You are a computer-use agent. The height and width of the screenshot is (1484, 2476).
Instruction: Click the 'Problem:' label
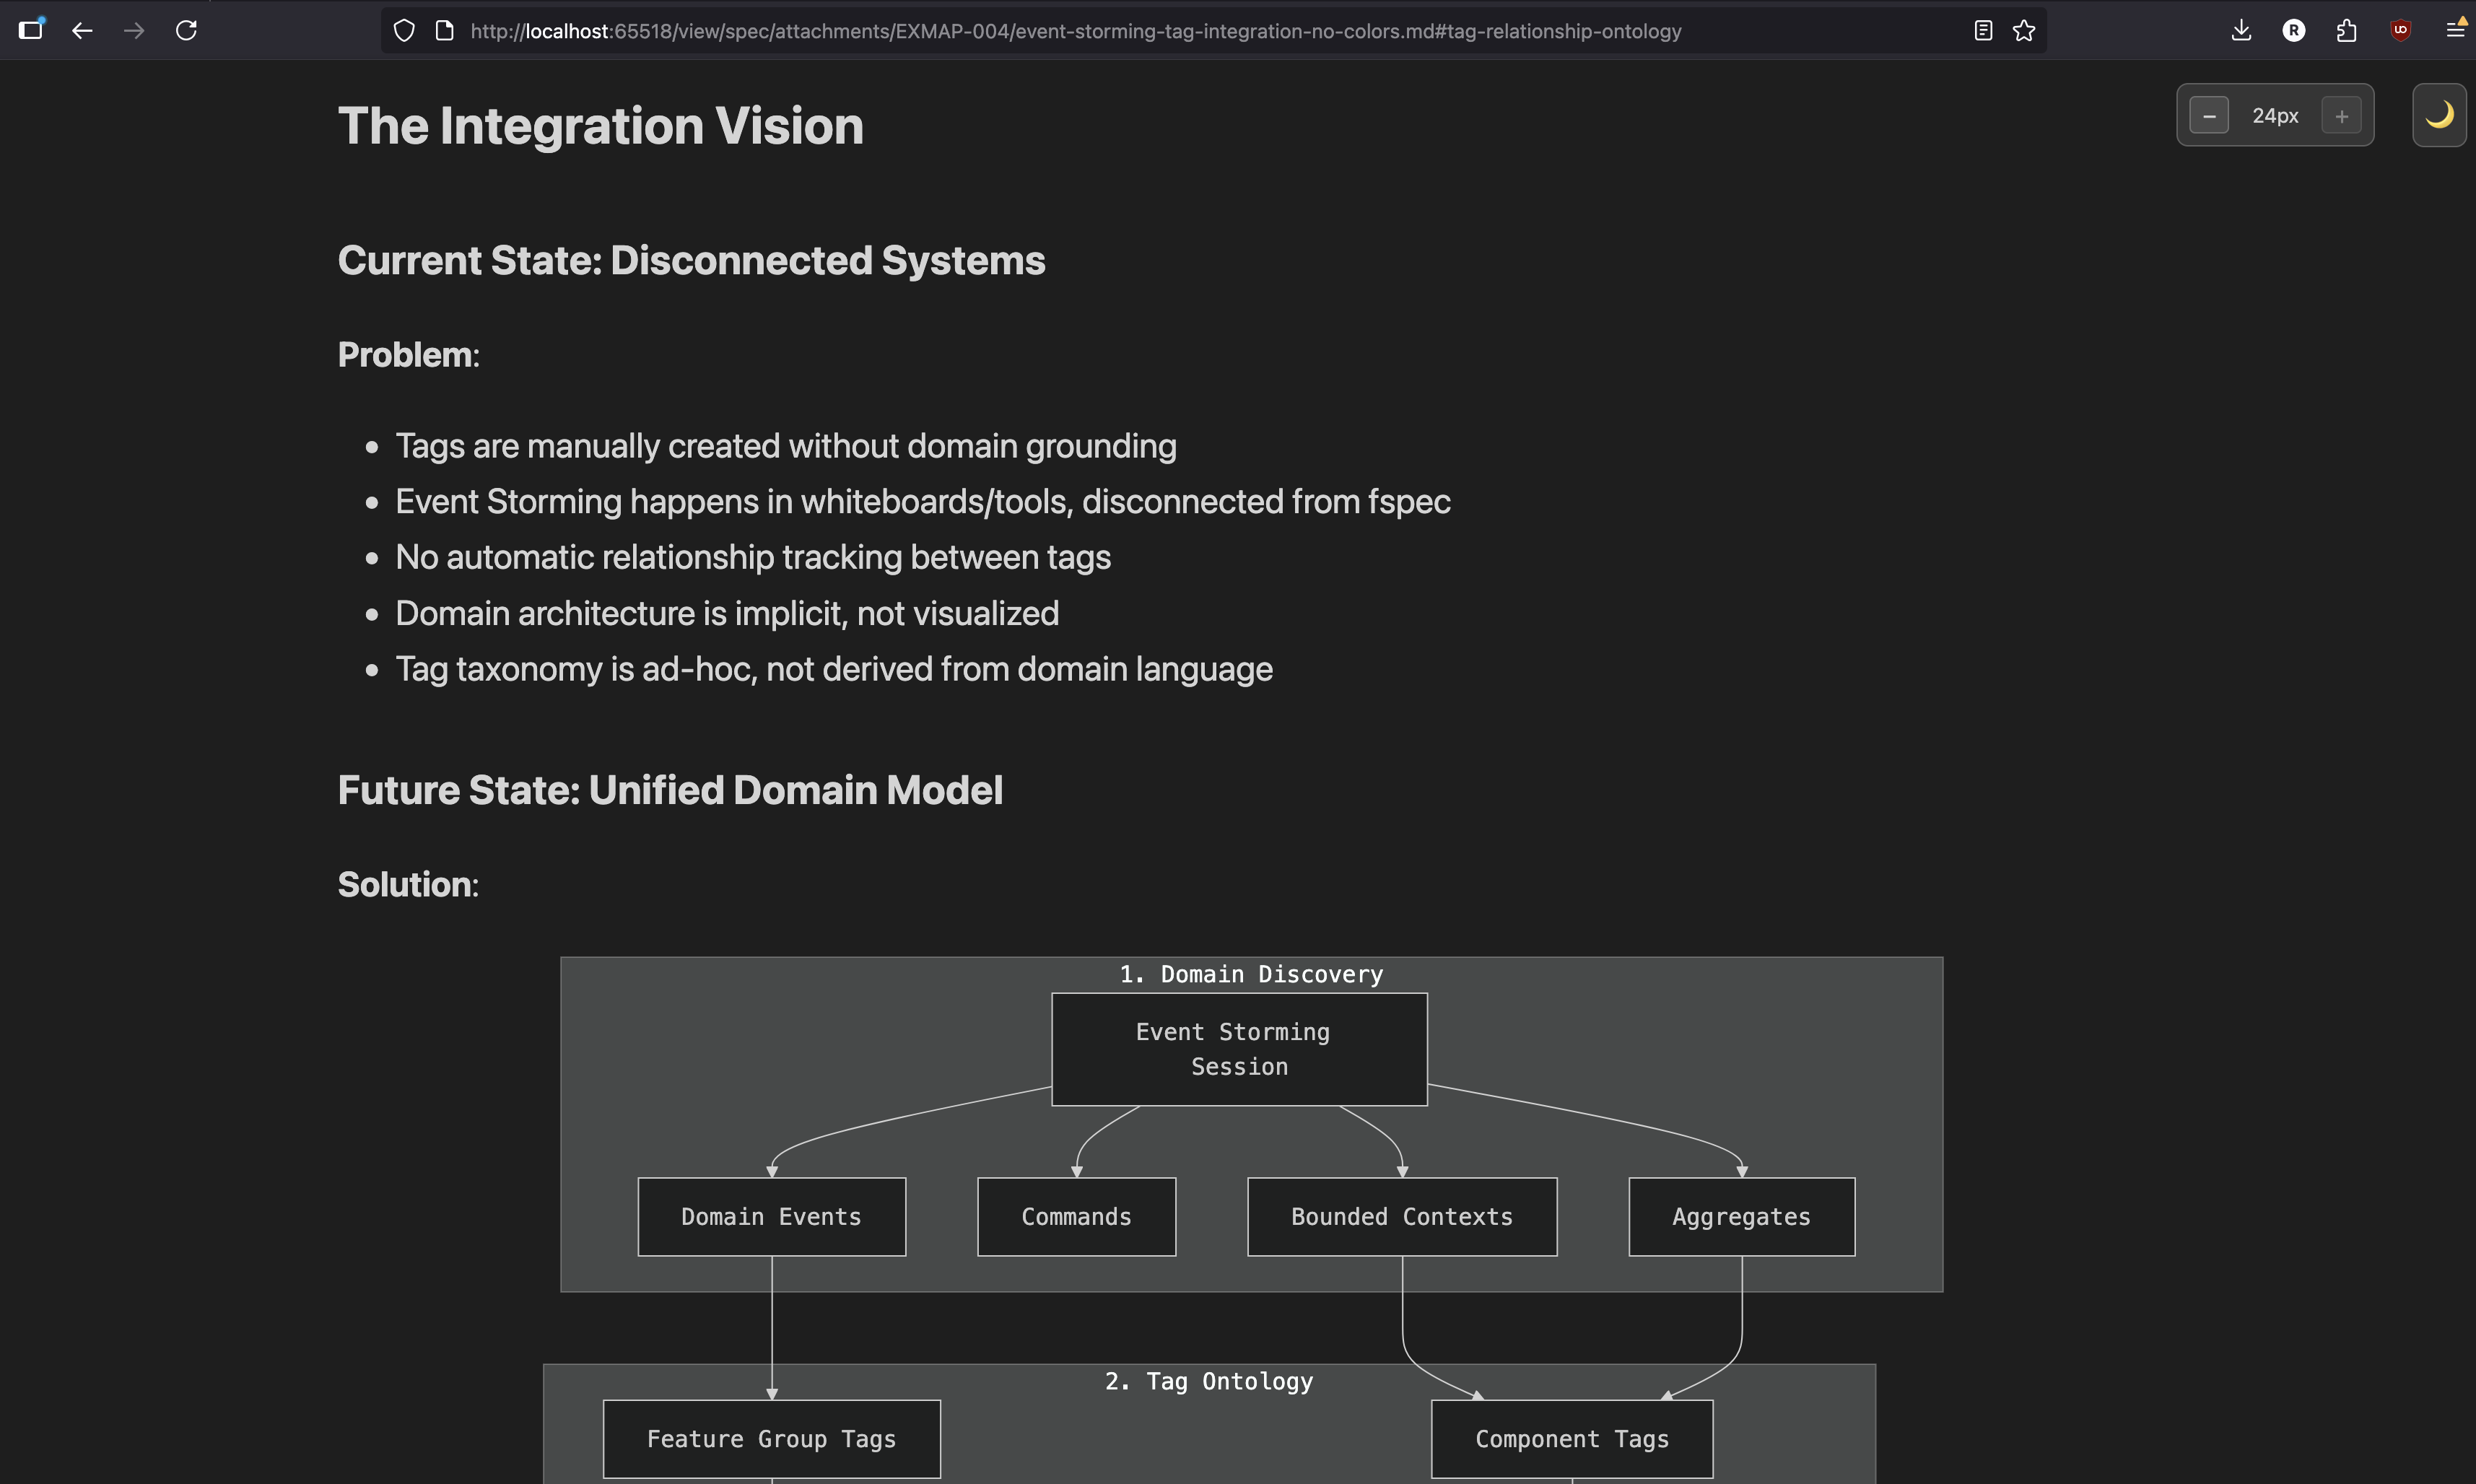click(408, 355)
